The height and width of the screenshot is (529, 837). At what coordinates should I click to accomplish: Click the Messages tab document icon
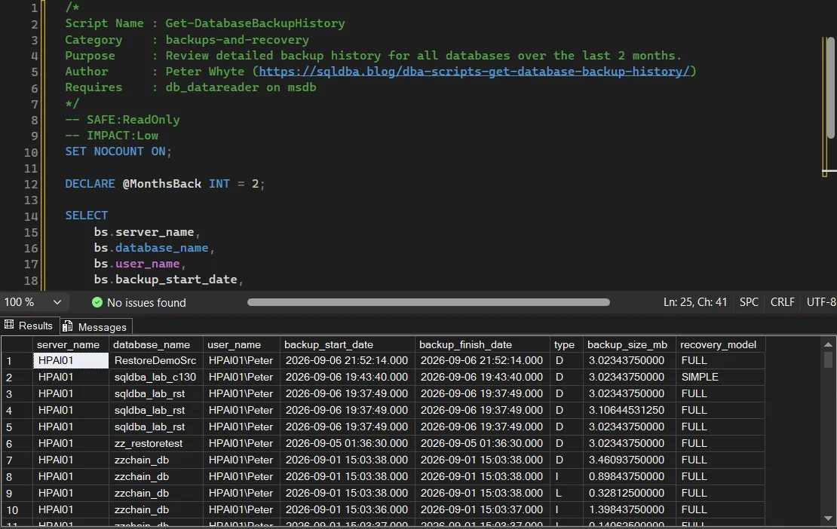[68, 326]
